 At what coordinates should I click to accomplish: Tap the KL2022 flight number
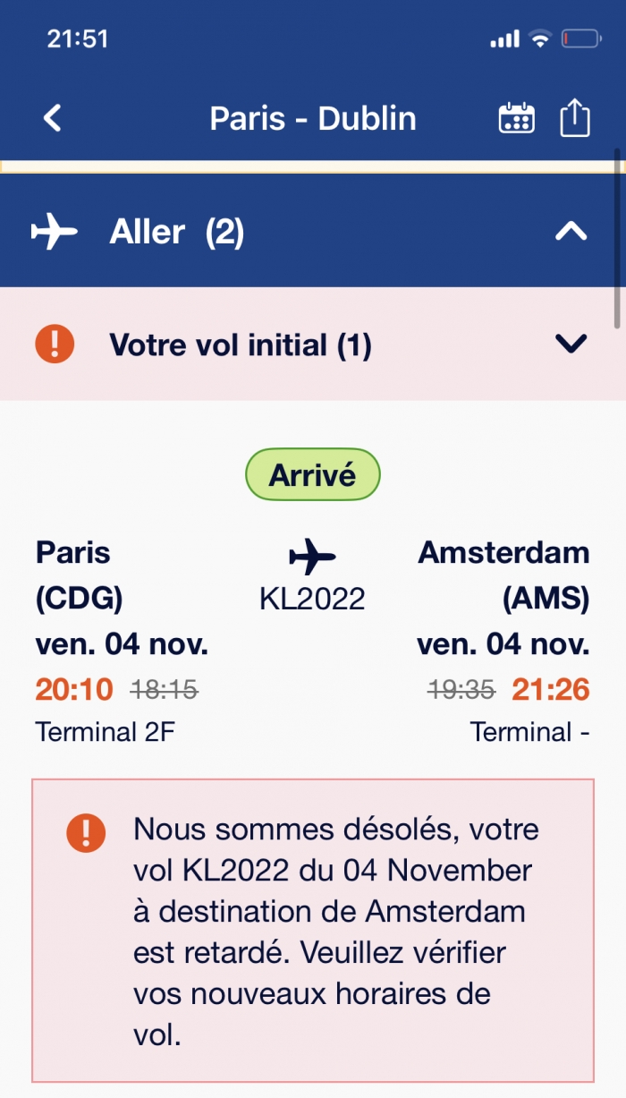coord(313,599)
